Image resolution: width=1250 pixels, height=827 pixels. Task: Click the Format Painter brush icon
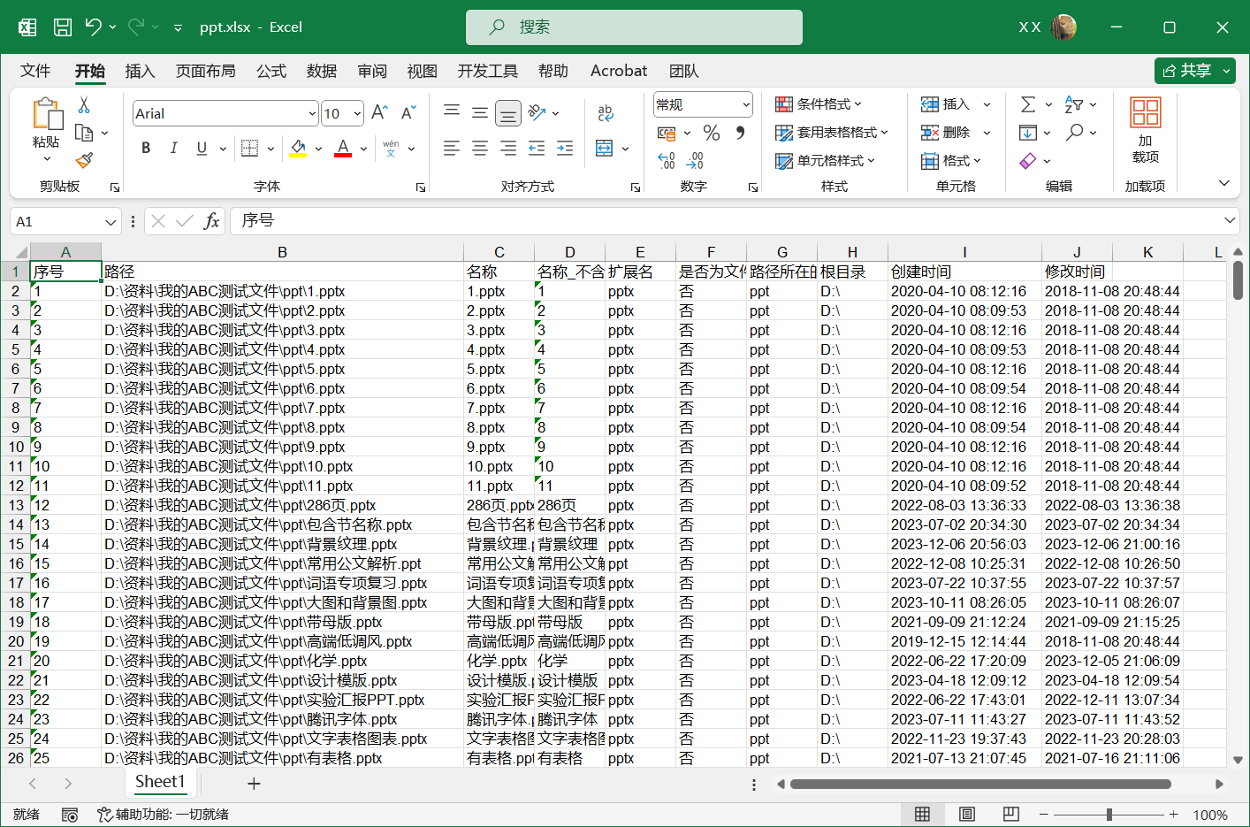pyautogui.click(x=84, y=160)
